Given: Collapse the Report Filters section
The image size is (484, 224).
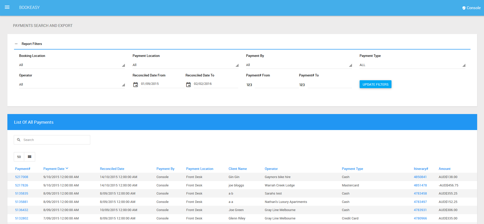Looking at the screenshot, I should point(16,44).
